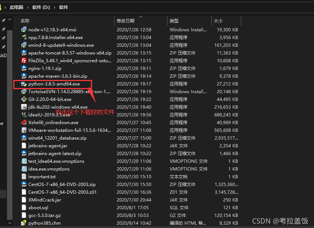Select the XMindCrack.jar file name
The image size is (314, 228).
[45, 200]
